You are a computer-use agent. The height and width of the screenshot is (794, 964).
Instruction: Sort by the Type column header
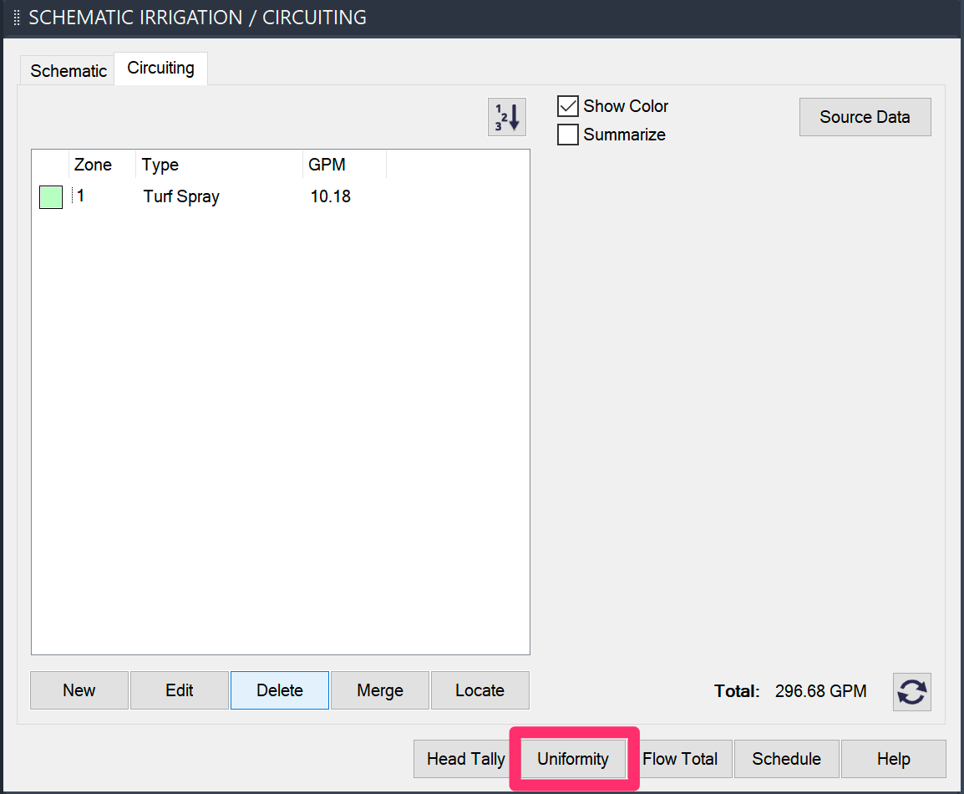(x=220, y=165)
